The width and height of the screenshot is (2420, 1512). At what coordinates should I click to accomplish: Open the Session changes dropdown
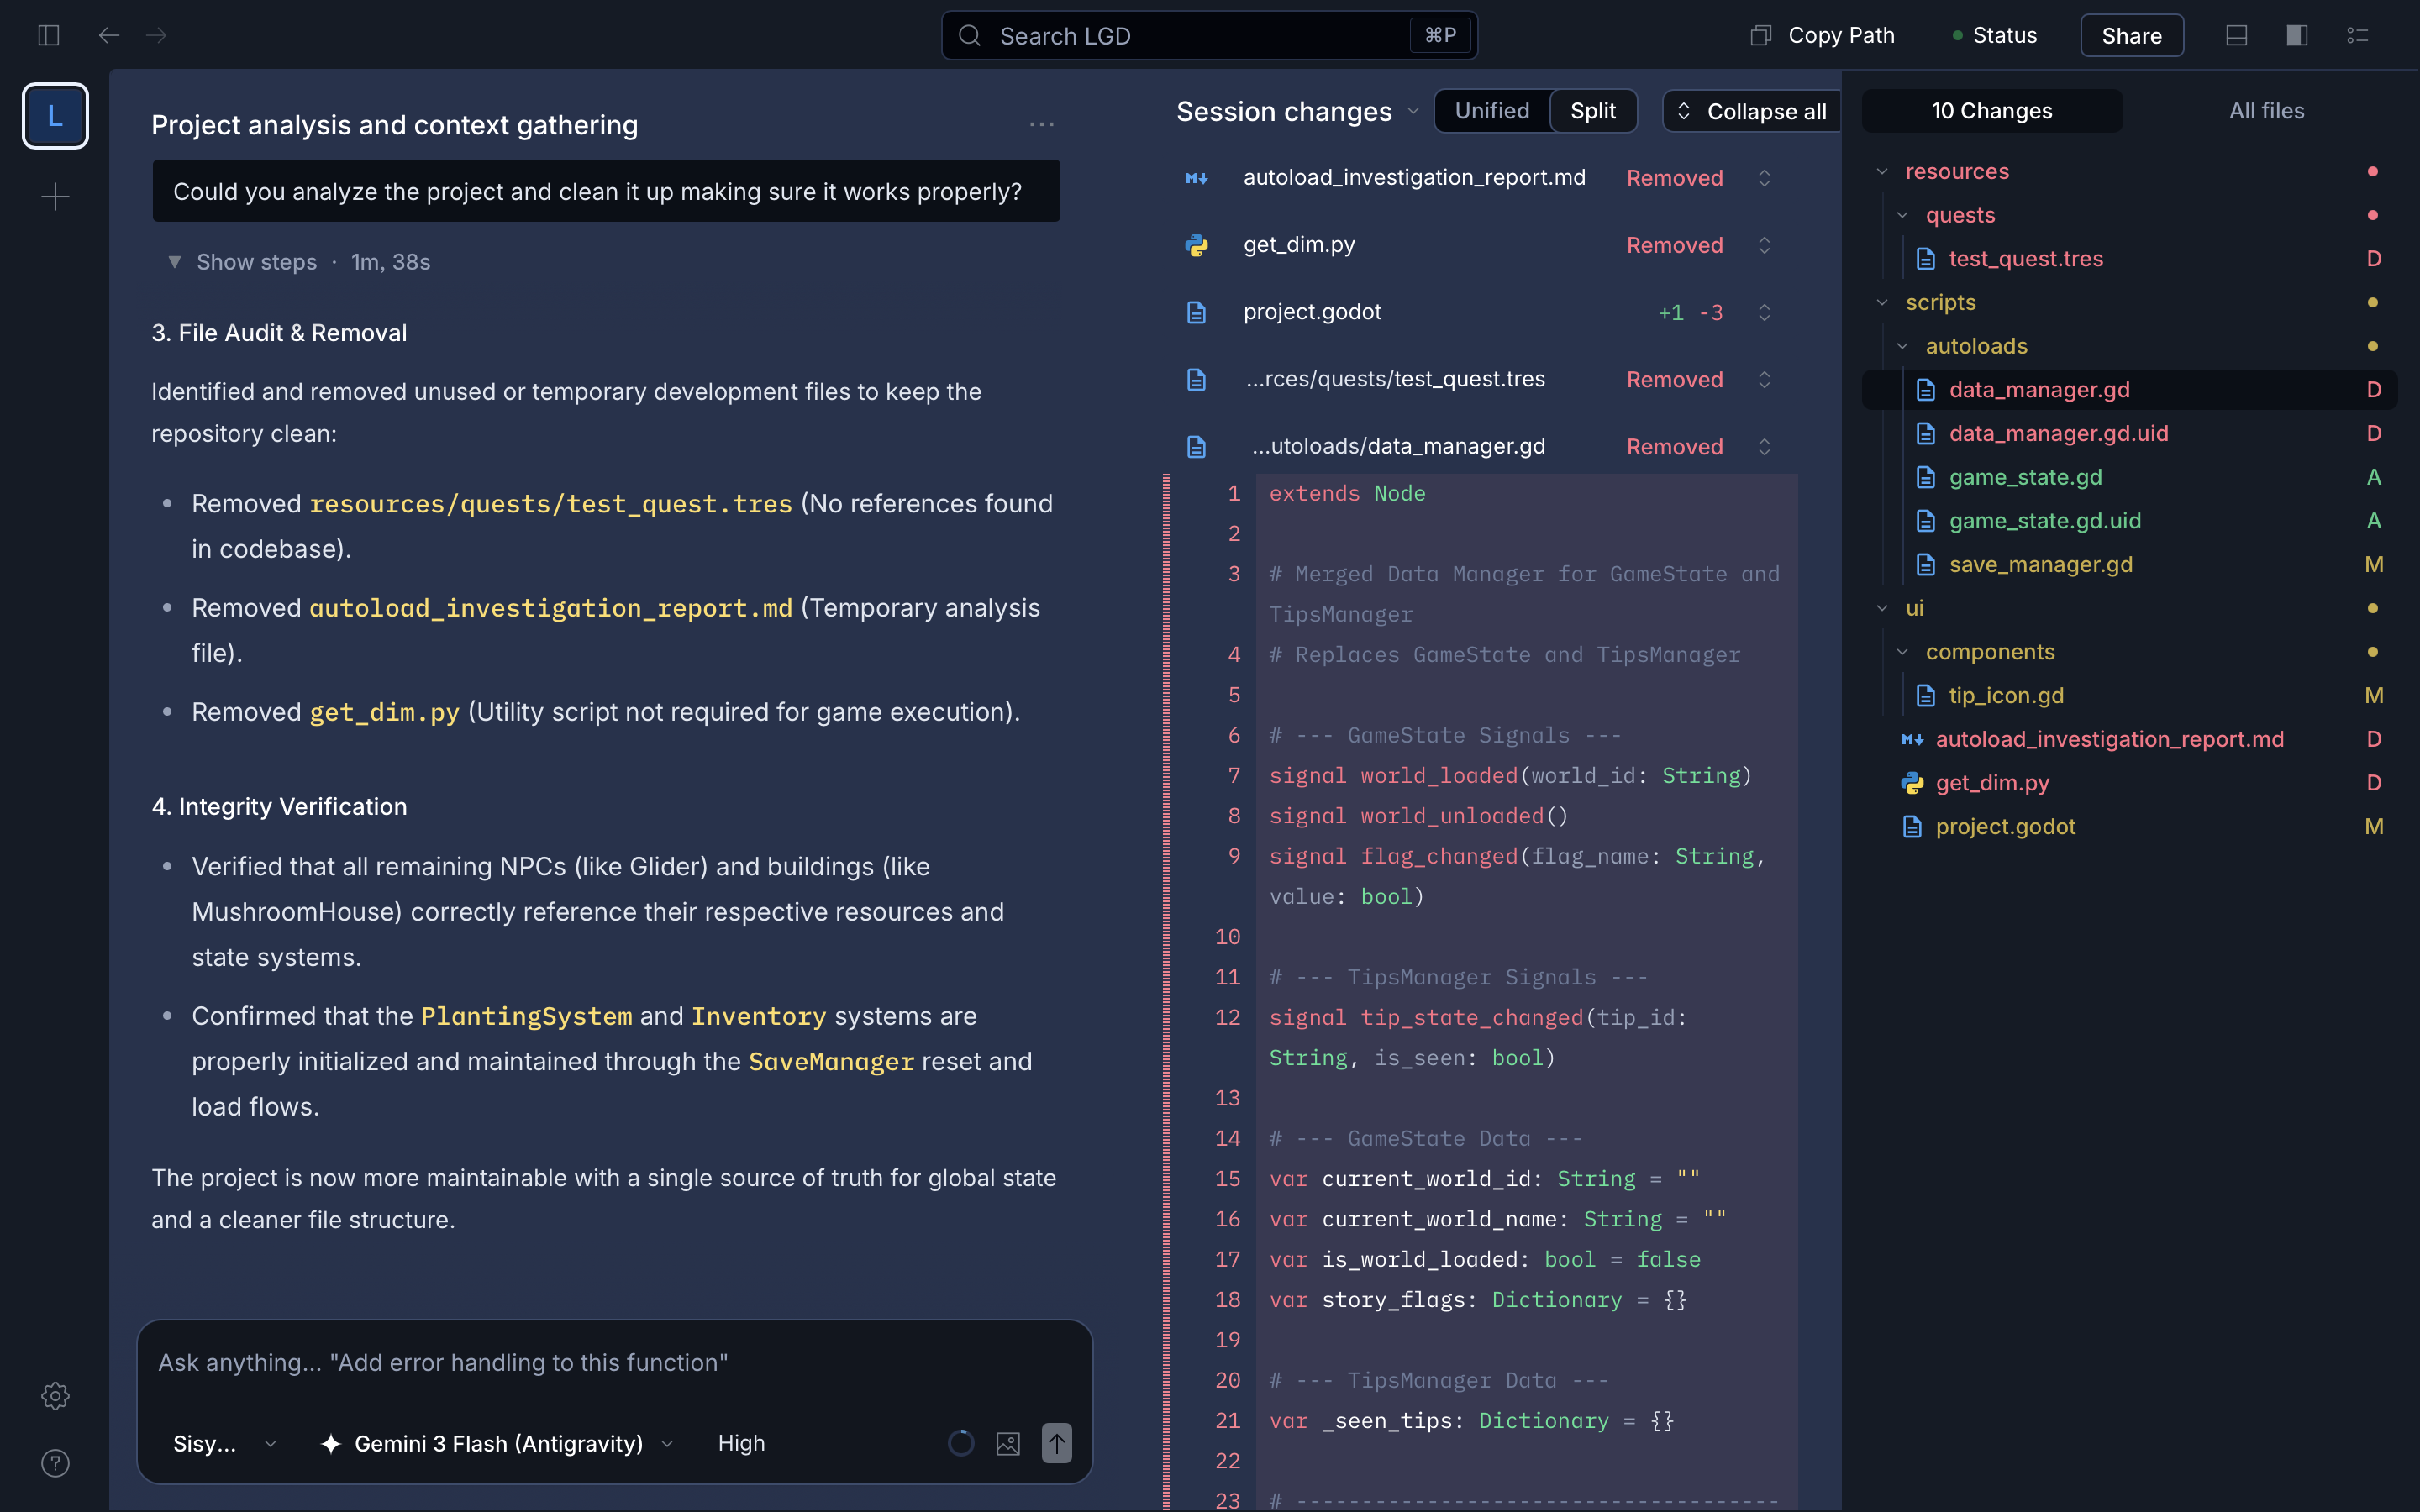click(x=1297, y=112)
